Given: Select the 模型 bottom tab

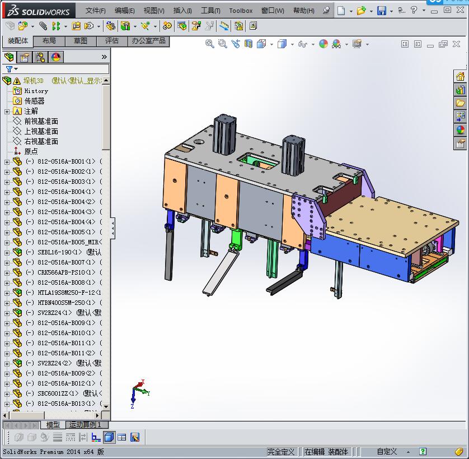Looking at the screenshot, I should pos(53,425).
